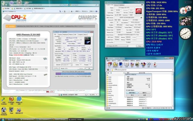Click the system32 - WinRAR taskbar button
The width and height of the screenshot is (193, 121).
coord(76,119)
